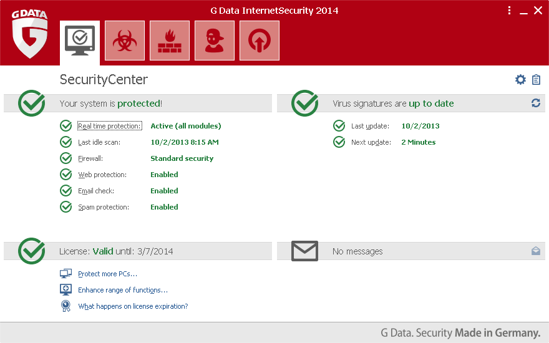Image resolution: width=549 pixels, height=343 pixels.
Task: Select the SecurityCenter monitor tab
Action: [80, 41]
